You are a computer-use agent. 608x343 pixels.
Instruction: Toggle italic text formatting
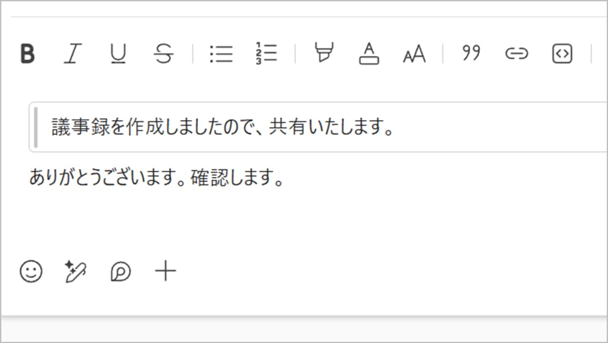coord(72,54)
